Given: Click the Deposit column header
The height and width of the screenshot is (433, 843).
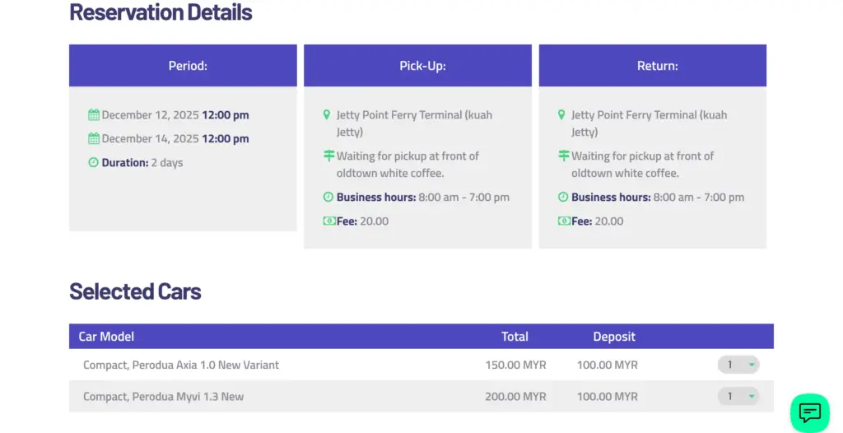Looking at the screenshot, I should (614, 337).
